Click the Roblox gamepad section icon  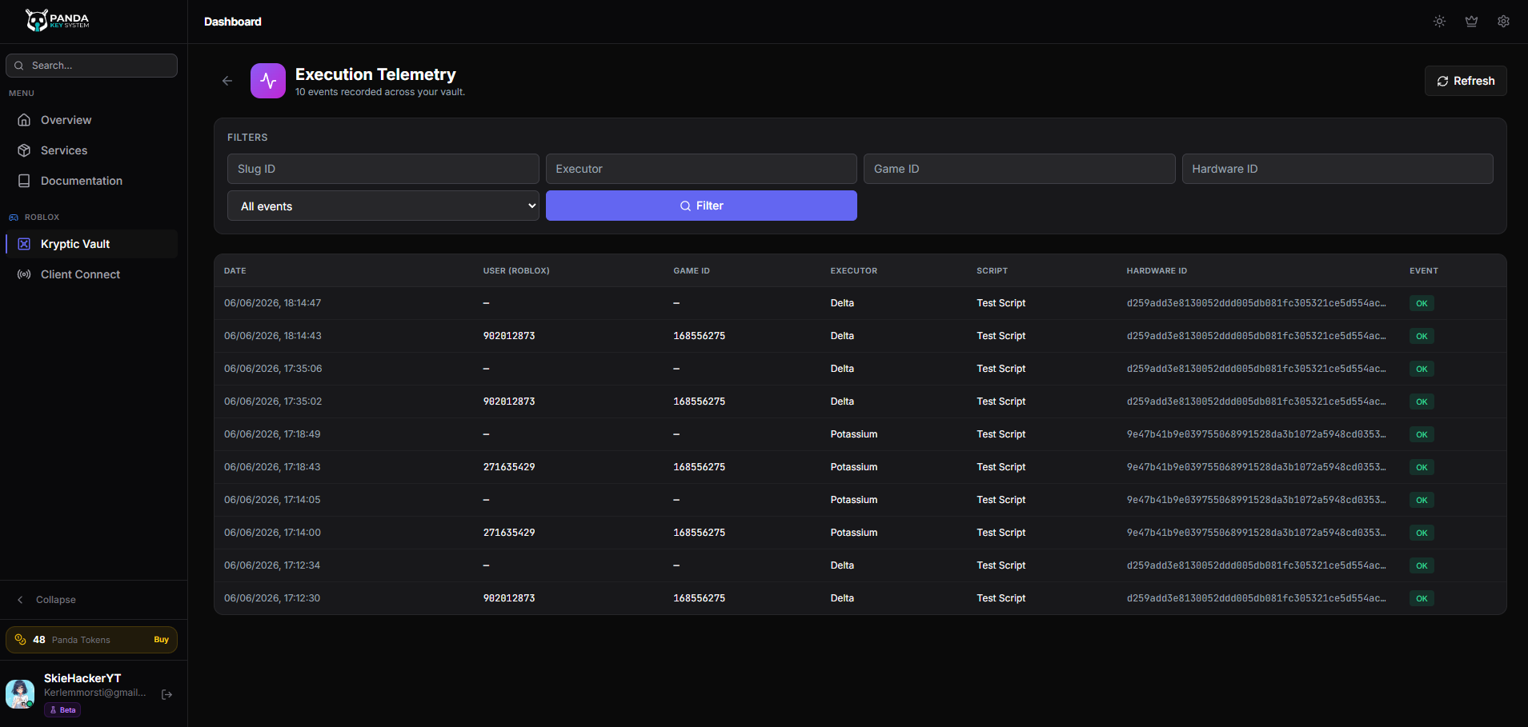(x=14, y=218)
